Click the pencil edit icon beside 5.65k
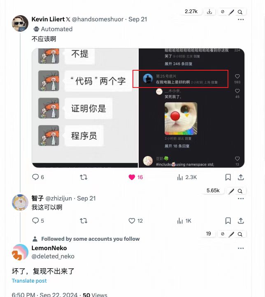 click(x=231, y=191)
